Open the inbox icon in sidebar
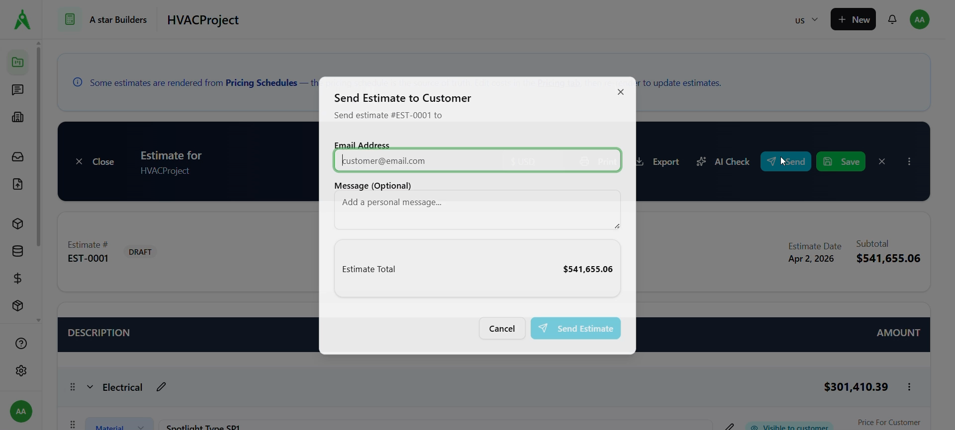Screen dimensions: 955x430 click(x=18, y=157)
